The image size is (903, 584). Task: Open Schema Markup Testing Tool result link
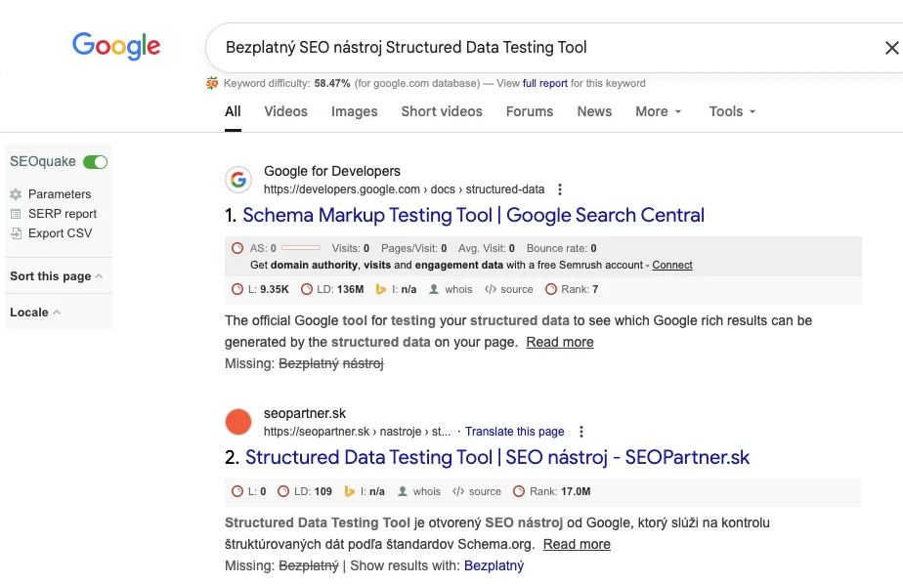[473, 215]
